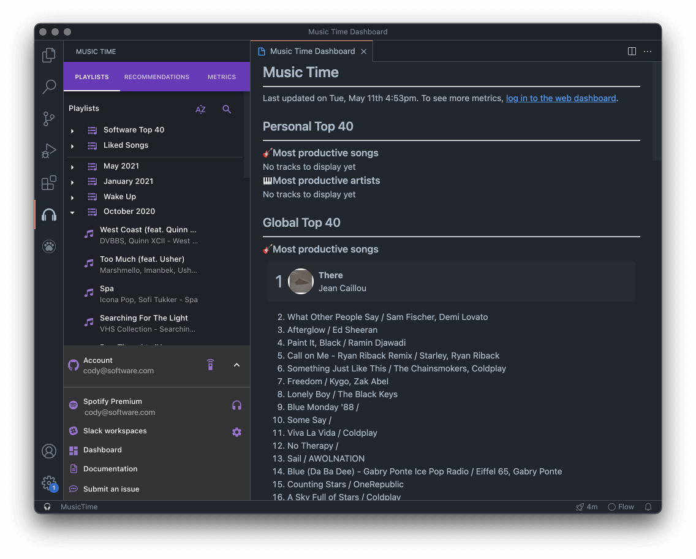Open the Run and Debug view
Image resolution: width=696 pixels, height=559 pixels.
(48, 151)
